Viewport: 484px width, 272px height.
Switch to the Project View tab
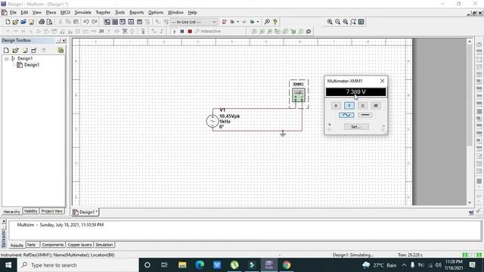coord(52,212)
